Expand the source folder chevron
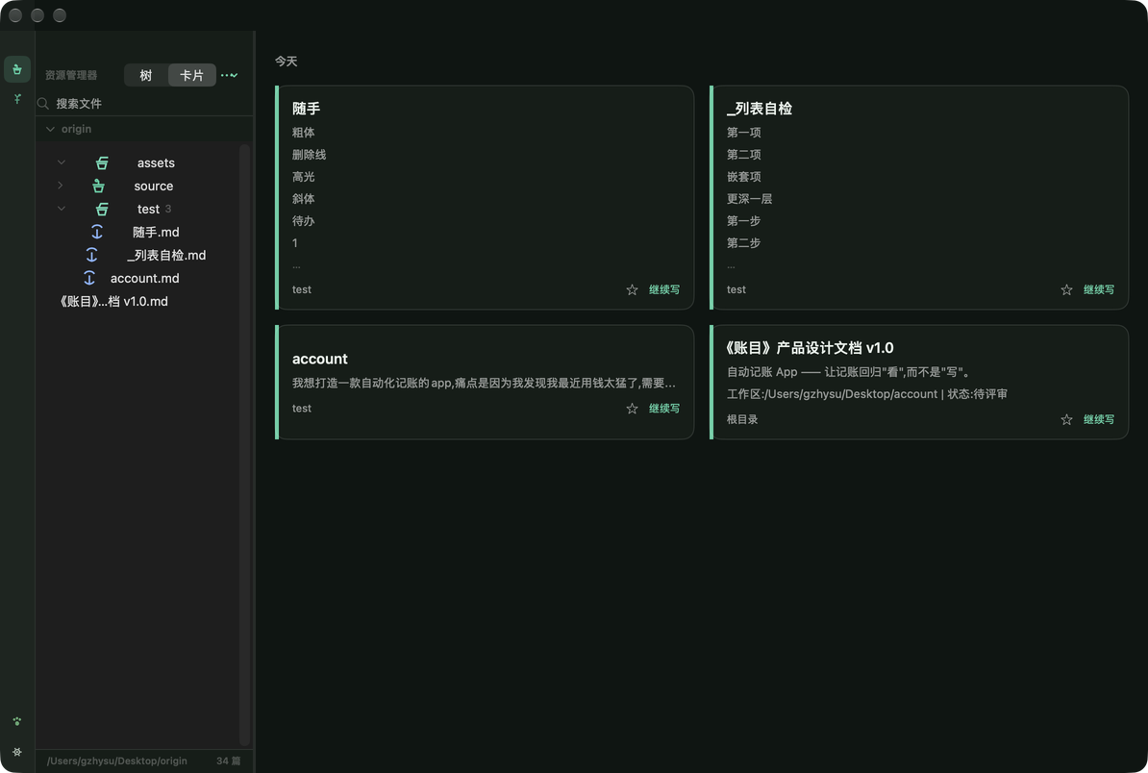 coord(60,186)
